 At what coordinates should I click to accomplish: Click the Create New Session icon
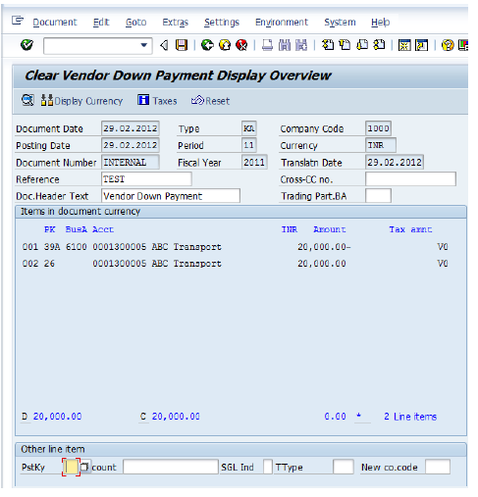pos(404,45)
